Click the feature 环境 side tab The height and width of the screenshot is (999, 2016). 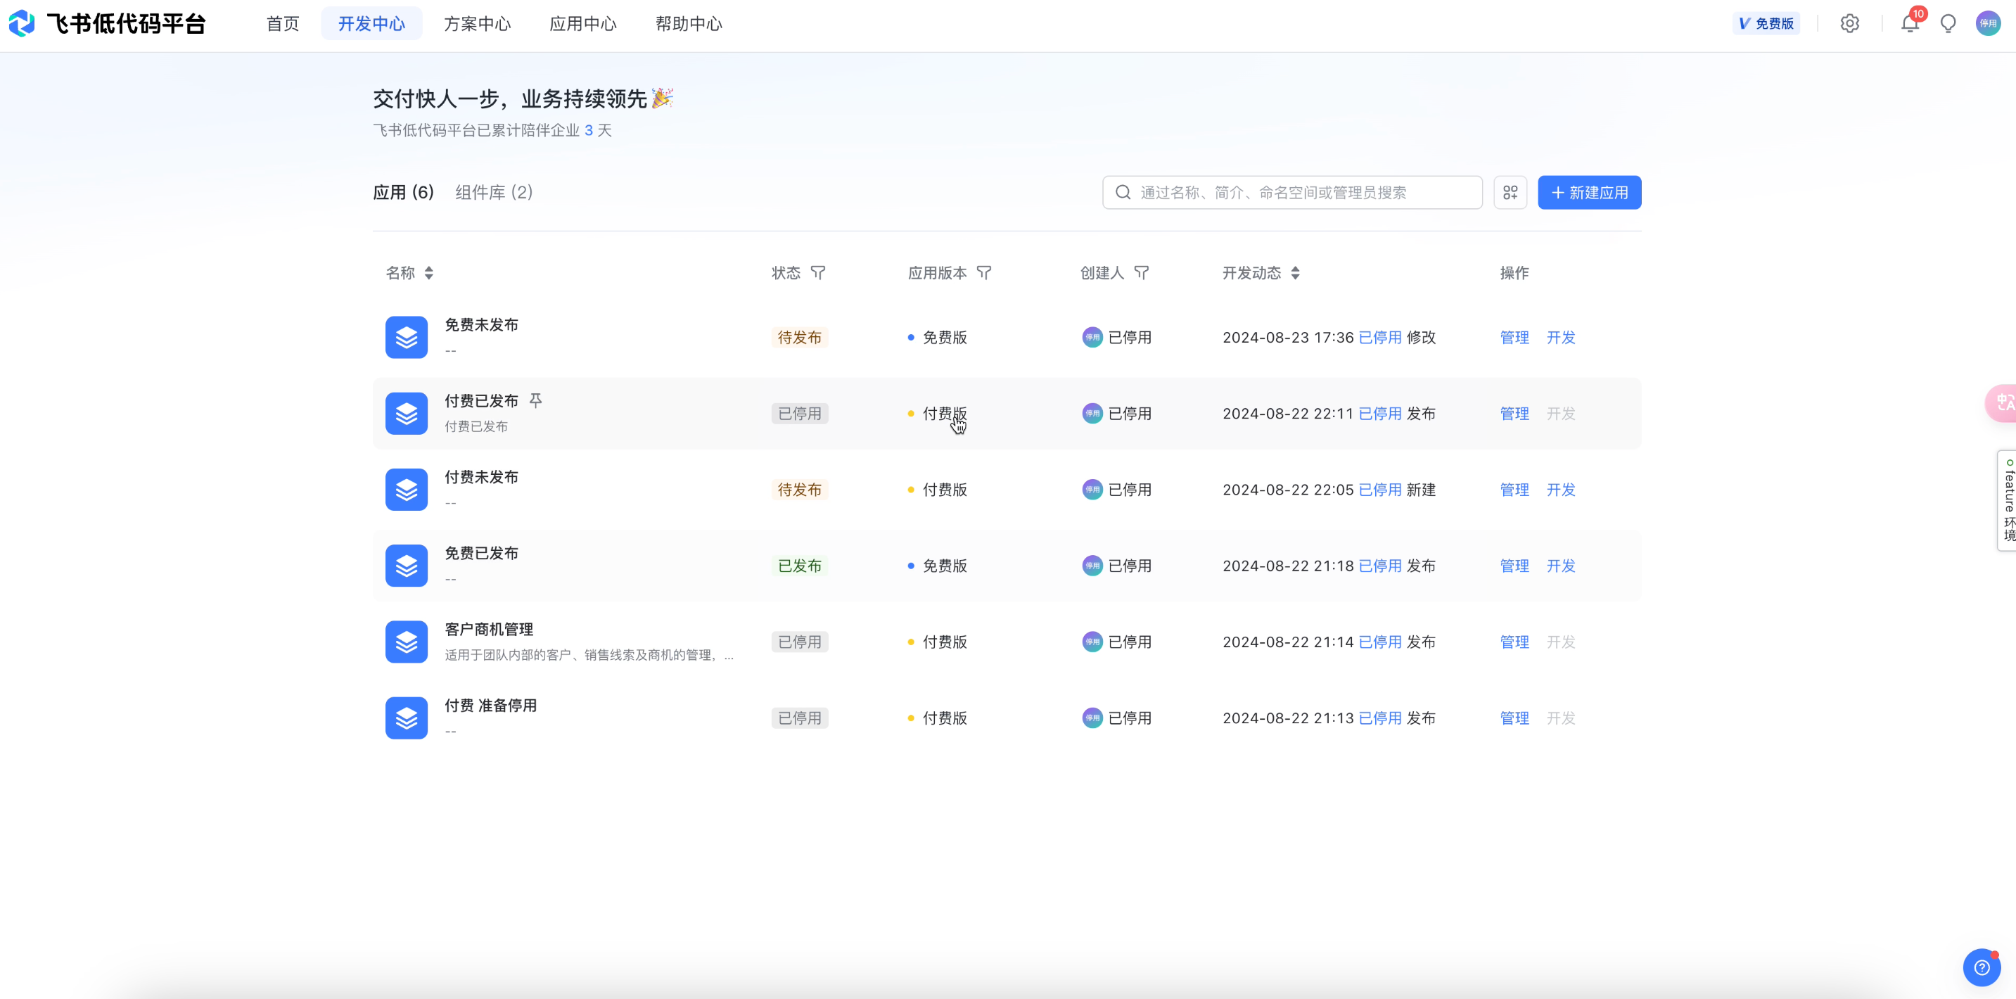[2008, 500]
